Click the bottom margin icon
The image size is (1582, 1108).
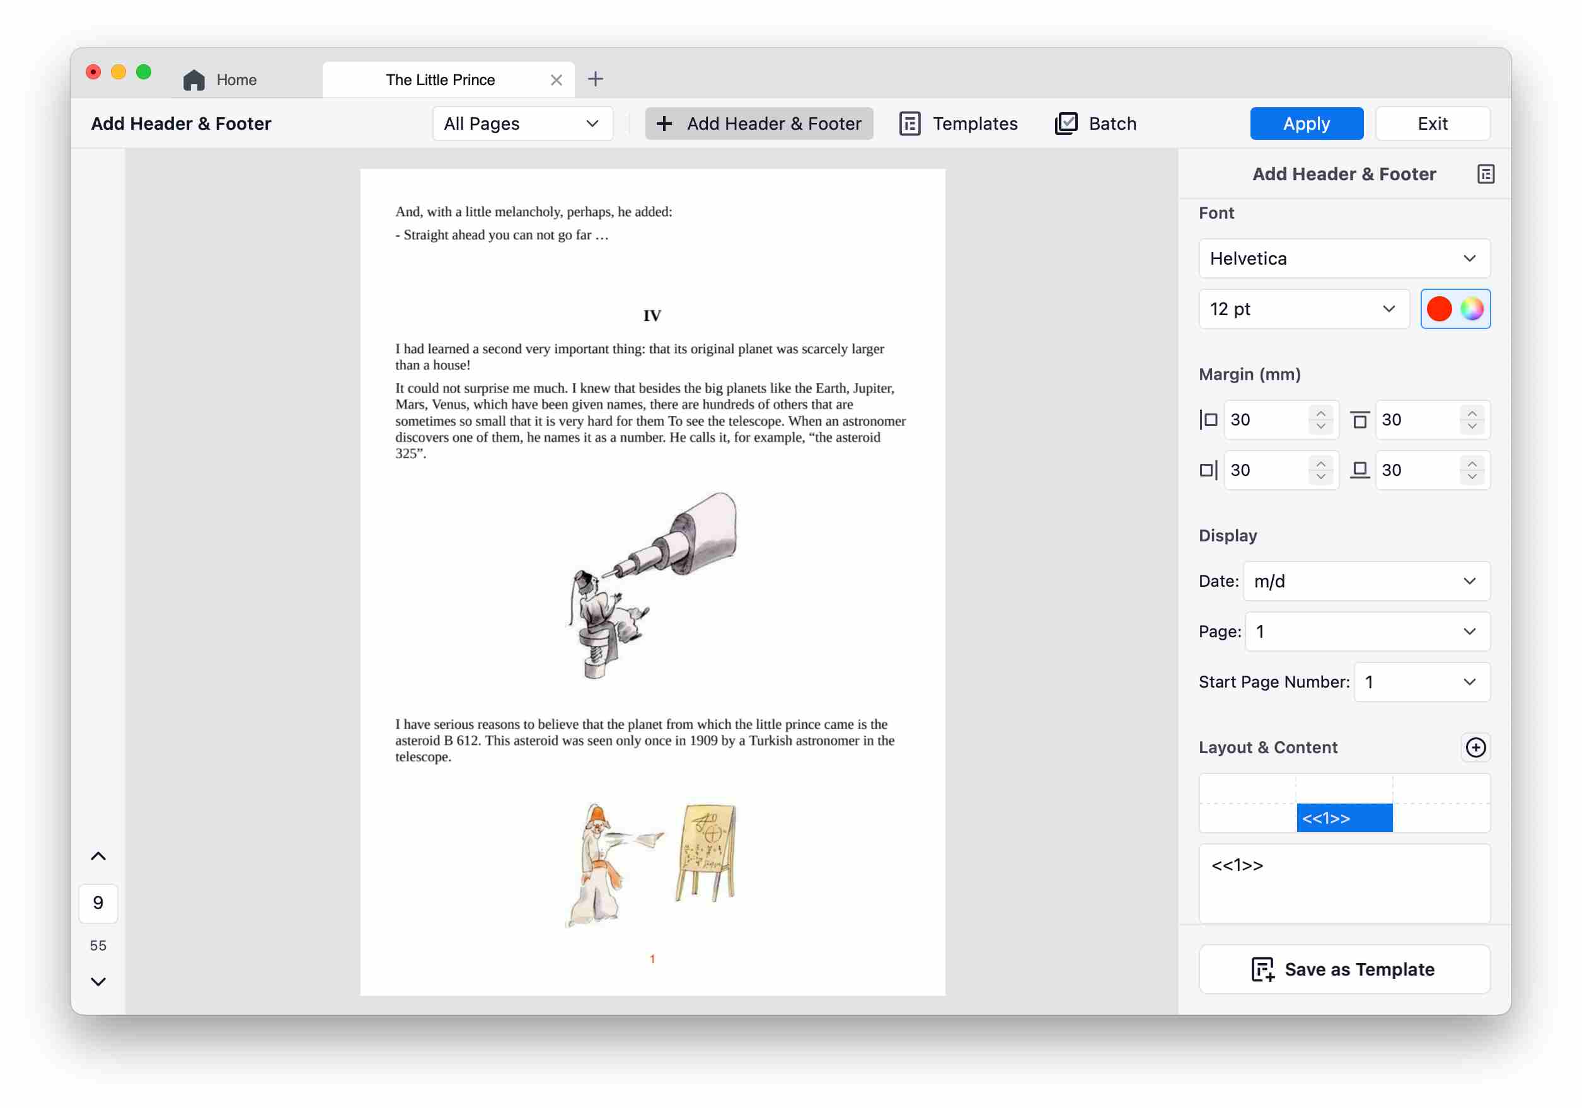click(x=1360, y=470)
